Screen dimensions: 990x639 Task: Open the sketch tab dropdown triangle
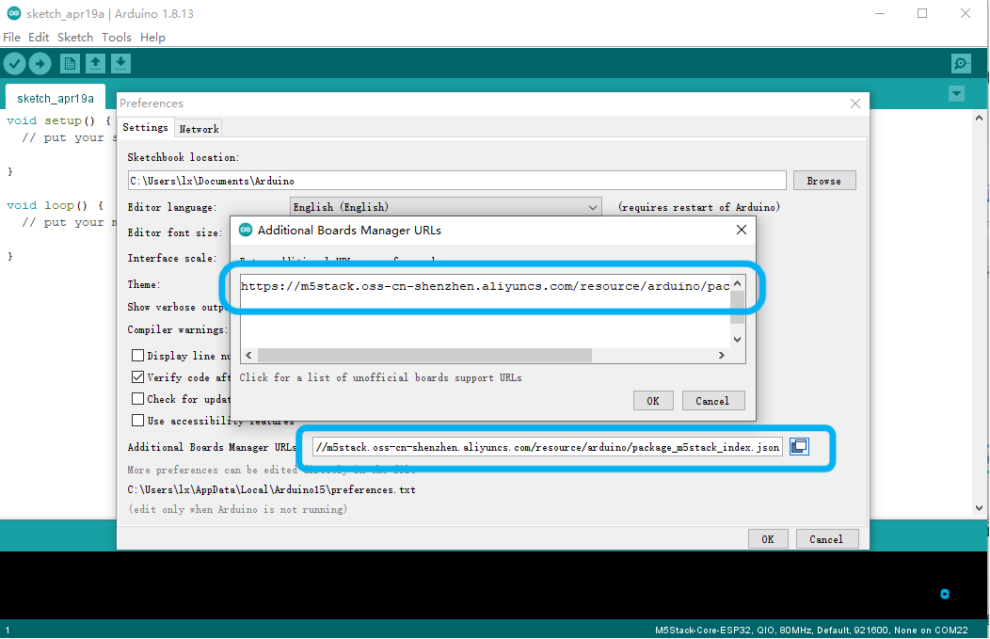coord(956,94)
